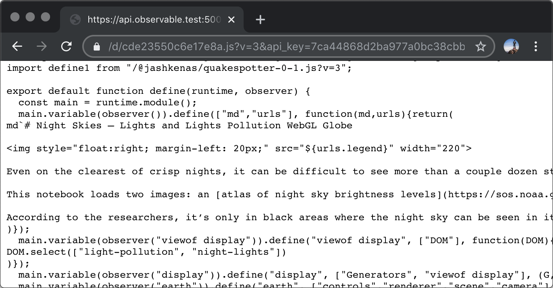Open a new tab with the plus button
Image resolution: width=553 pixels, height=288 pixels.
tap(260, 20)
